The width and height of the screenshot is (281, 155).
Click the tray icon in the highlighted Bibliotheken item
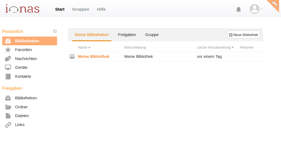pos(8,41)
